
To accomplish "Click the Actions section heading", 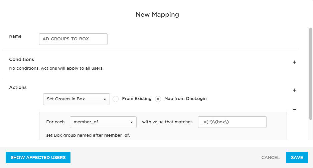I will 18,87.
